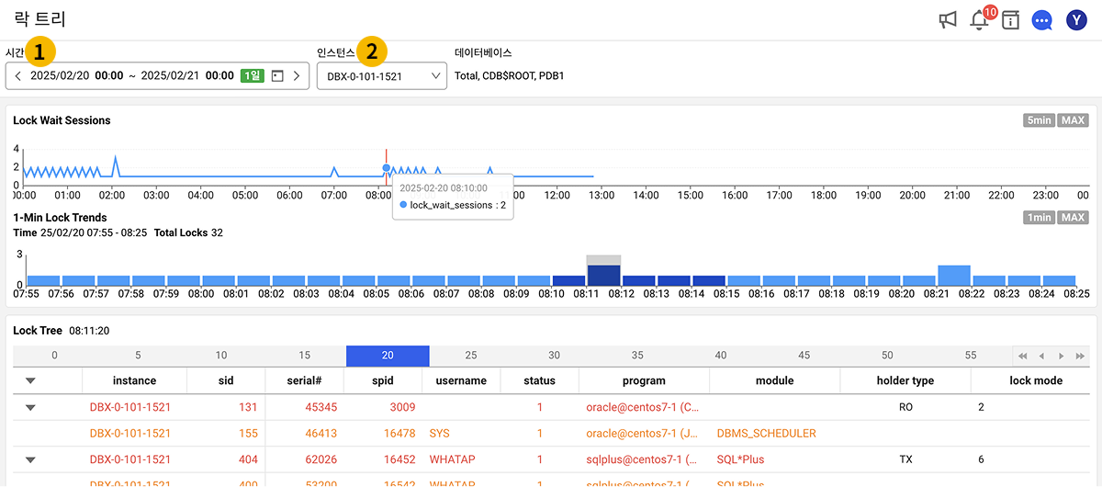This screenshot has width=1102, height=487.
Task: Click the 08:10 data point on chart
Action: pyautogui.click(x=387, y=168)
